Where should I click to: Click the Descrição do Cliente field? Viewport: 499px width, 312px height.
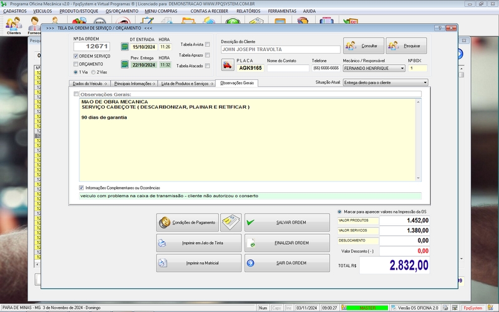click(280, 49)
